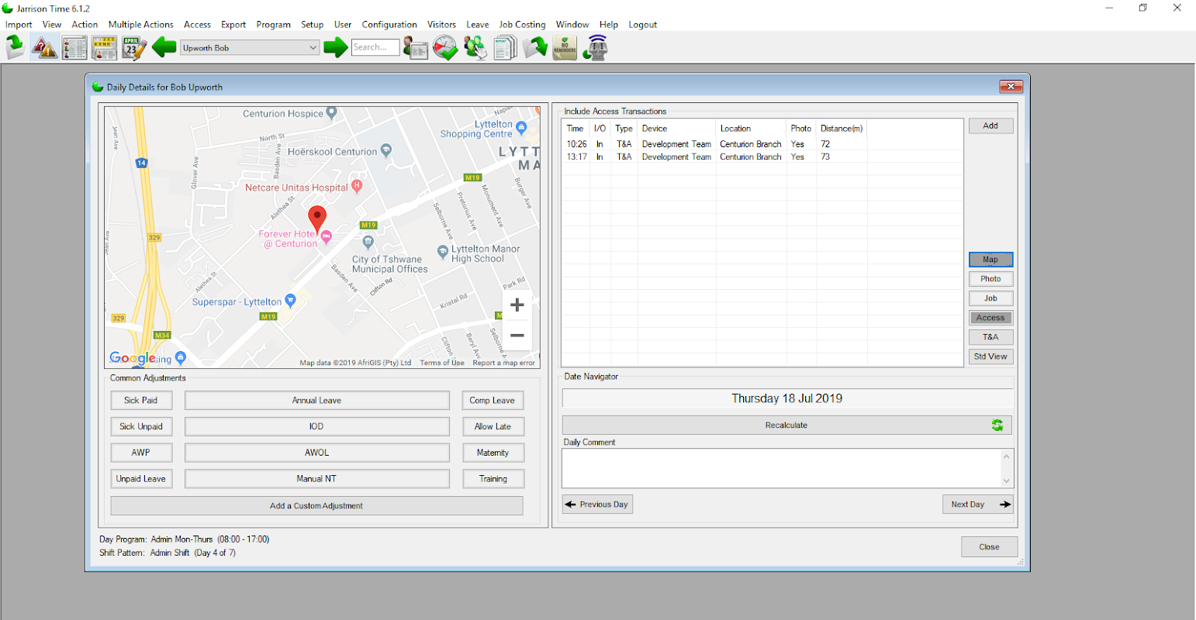Click the No Reminders note icon
The height and width of the screenshot is (620, 1196).
(x=564, y=48)
